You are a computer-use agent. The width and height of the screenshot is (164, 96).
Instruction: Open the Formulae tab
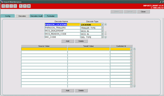(x=51, y=16)
